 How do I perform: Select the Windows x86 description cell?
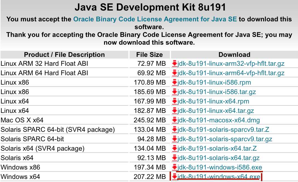pos(64,167)
